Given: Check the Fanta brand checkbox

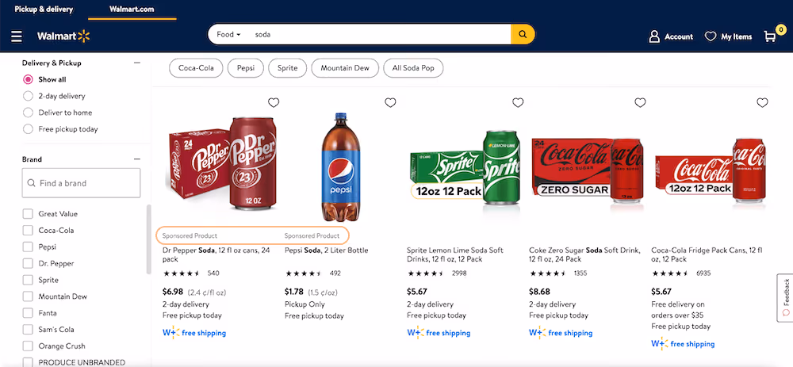Looking at the screenshot, I should pos(28,313).
